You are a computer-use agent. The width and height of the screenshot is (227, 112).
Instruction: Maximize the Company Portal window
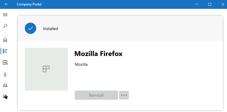pos(210,4)
